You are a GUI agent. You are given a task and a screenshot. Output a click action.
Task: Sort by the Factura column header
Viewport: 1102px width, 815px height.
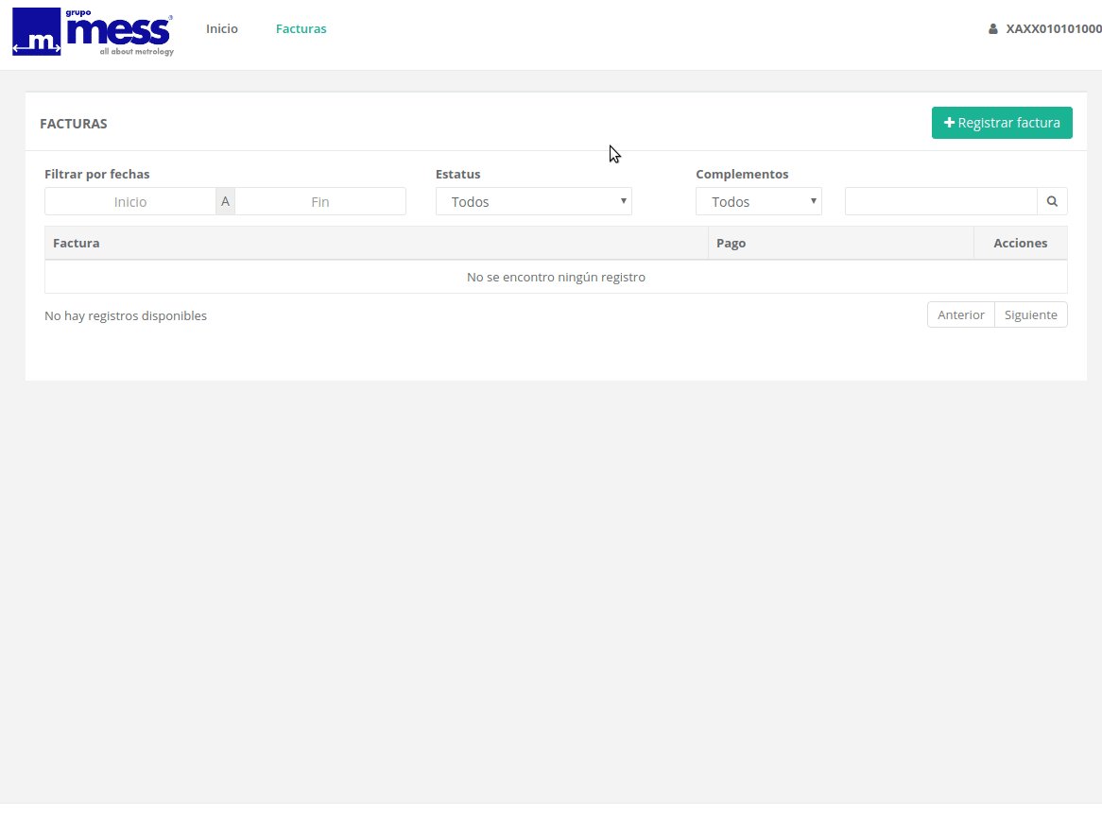[376, 243]
